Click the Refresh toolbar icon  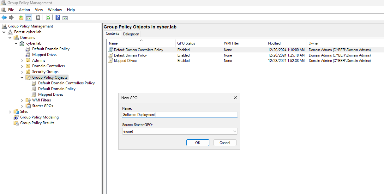tap(48, 18)
